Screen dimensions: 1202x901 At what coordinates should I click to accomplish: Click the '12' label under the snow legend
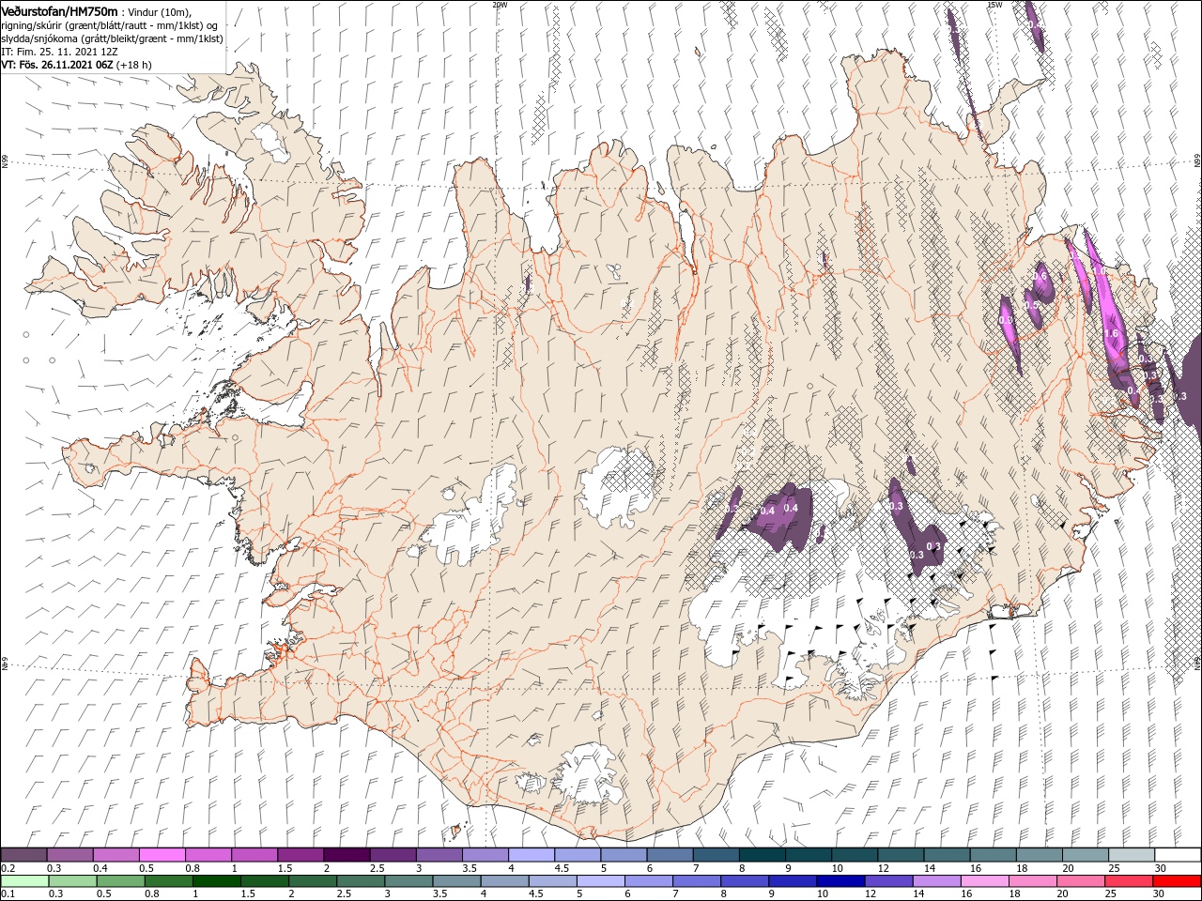point(883,868)
